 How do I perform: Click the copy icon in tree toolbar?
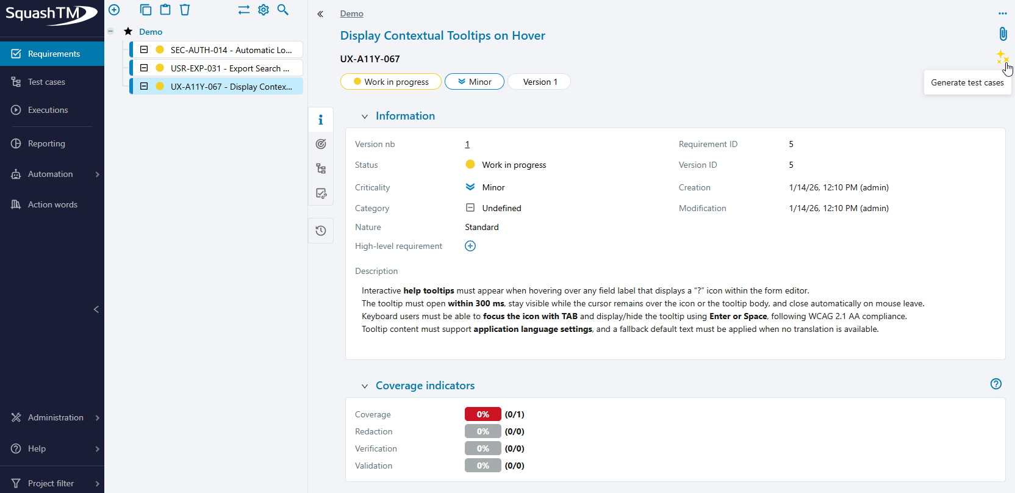(146, 10)
